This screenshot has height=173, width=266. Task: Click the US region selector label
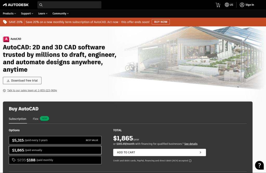(231, 5)
